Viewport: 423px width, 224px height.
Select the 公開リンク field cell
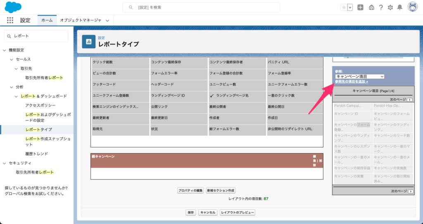click(179, 107)
